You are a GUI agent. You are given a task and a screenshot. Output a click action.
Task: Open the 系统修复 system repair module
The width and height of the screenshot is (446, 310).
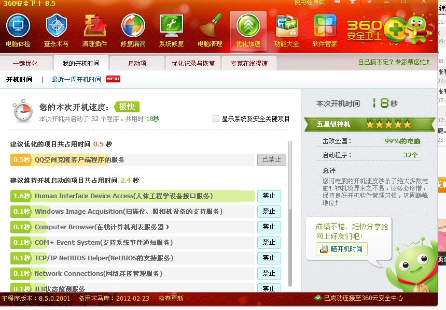click(172, 31)
